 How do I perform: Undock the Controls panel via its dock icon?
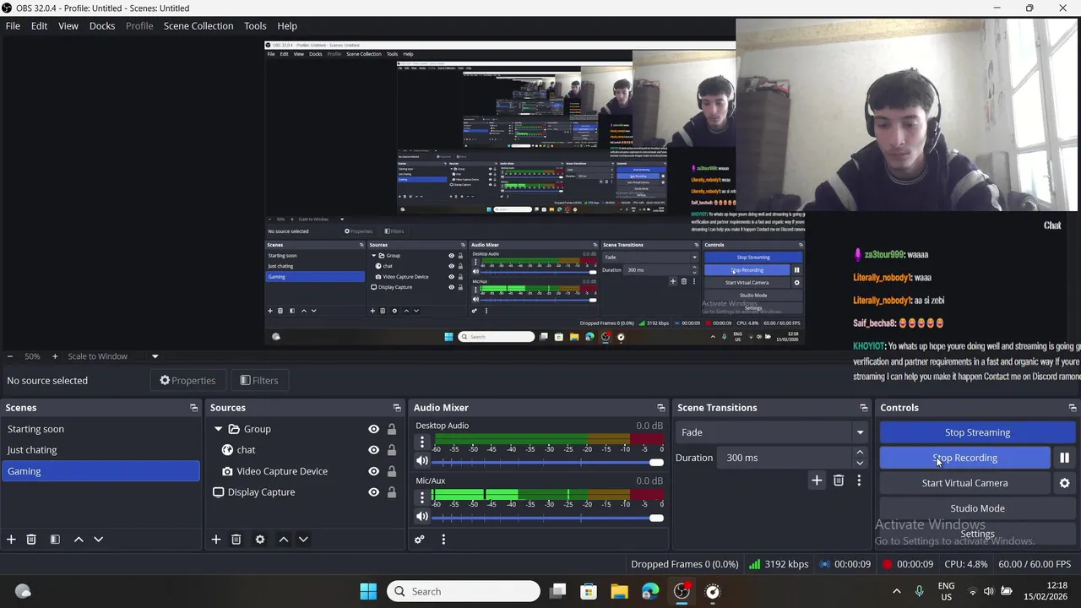(x=1073, y=408)
